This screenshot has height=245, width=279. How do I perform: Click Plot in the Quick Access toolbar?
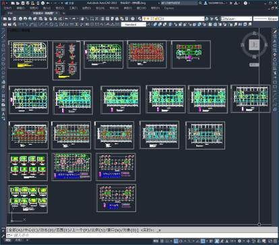[42, 3]
